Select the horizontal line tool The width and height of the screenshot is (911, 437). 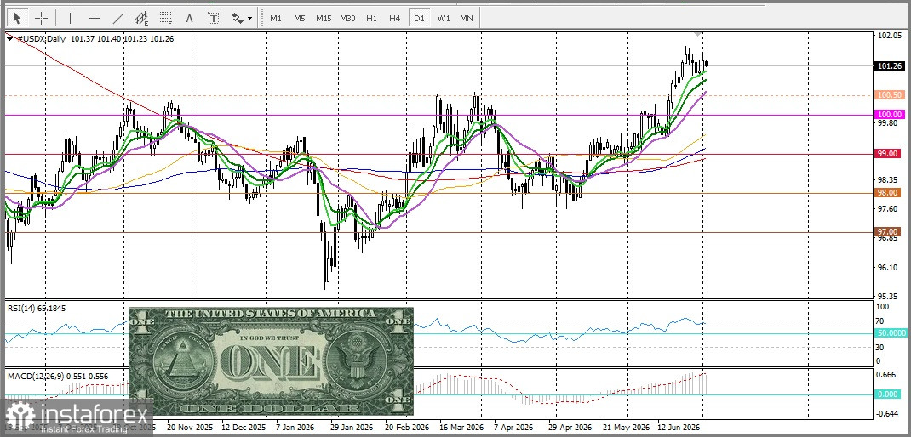[95, 18]
